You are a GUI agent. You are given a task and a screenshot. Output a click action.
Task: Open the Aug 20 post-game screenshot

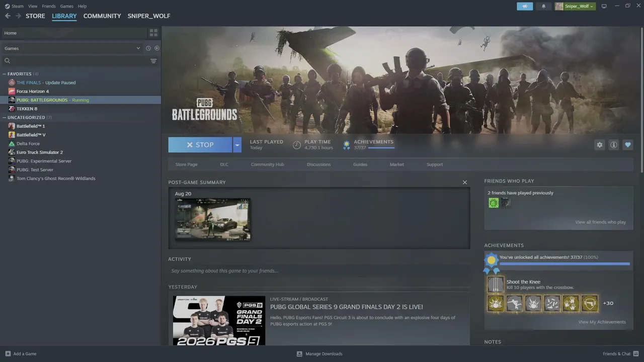coord(212,219)
